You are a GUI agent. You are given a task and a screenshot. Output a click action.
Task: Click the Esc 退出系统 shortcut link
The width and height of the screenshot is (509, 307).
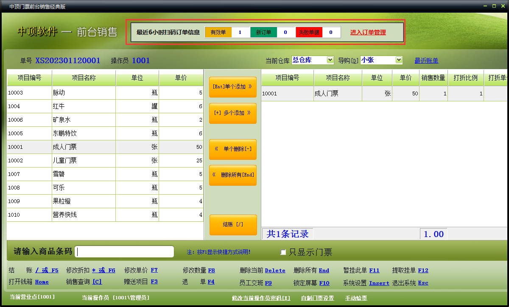(x=423, y=283)
